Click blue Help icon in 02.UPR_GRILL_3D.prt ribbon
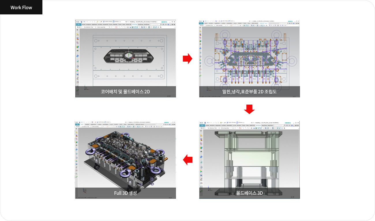375x221 pixels. click(292, 126)
